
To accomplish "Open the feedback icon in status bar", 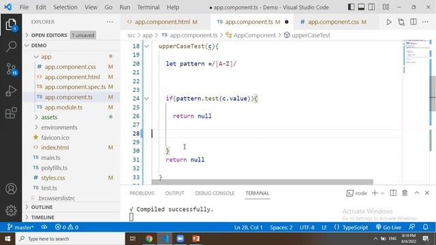I will [x=411, y=227].
